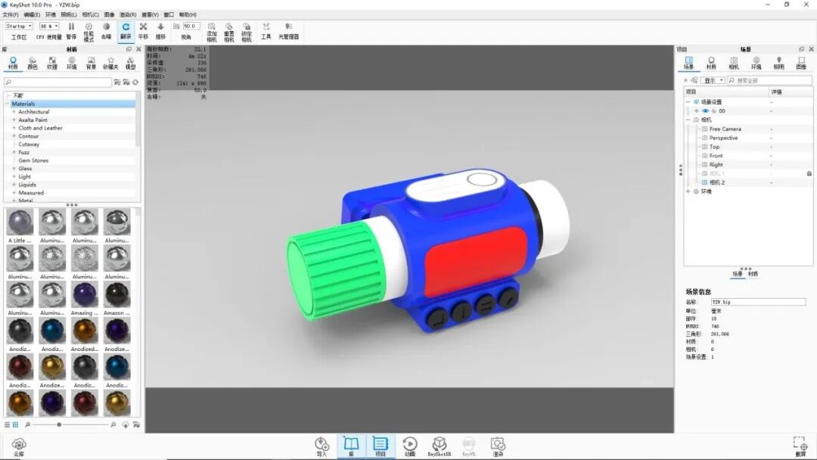Open the Render dialog from bottom toolbar
817x460 pixels.
point(497,444)
